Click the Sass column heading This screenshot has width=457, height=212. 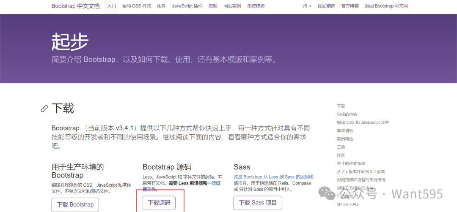tap(242, 167)
